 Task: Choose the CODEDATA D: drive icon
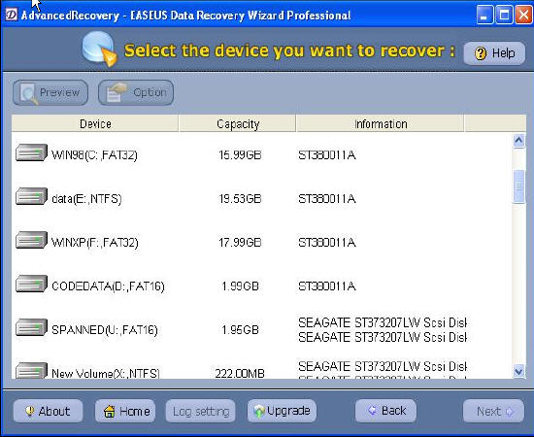[31, 284]
